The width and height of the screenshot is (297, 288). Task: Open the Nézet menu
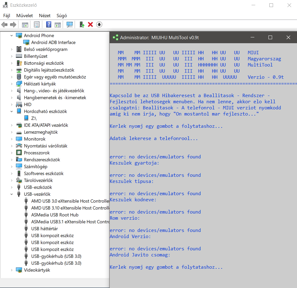[45, 16]
